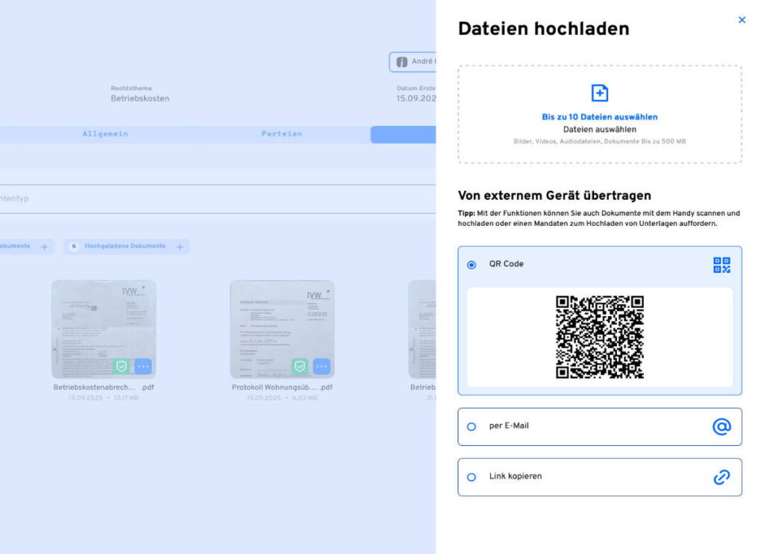
Task: Switch to the Allgemein tab
Action: pos(105,134)
